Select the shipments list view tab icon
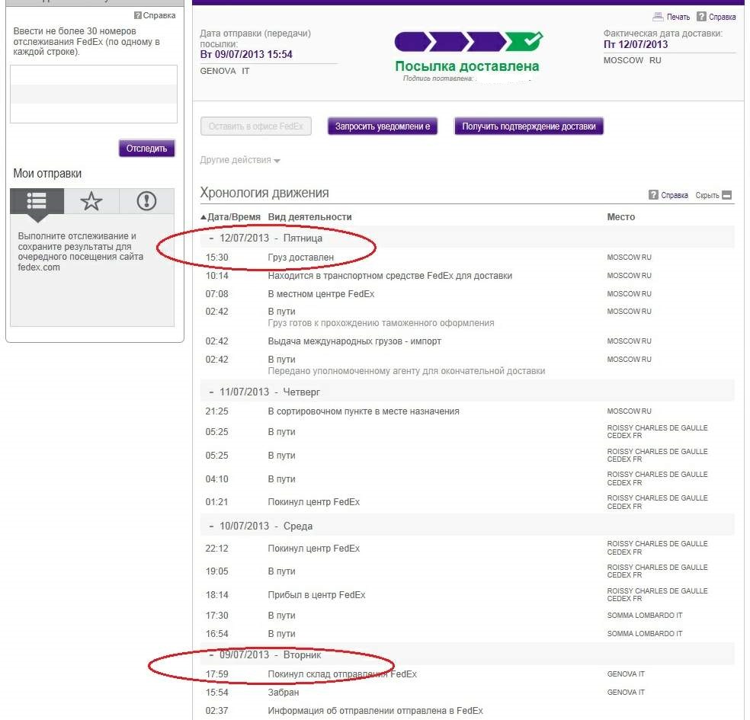The image size is (750, 720). tap(37, 201)
